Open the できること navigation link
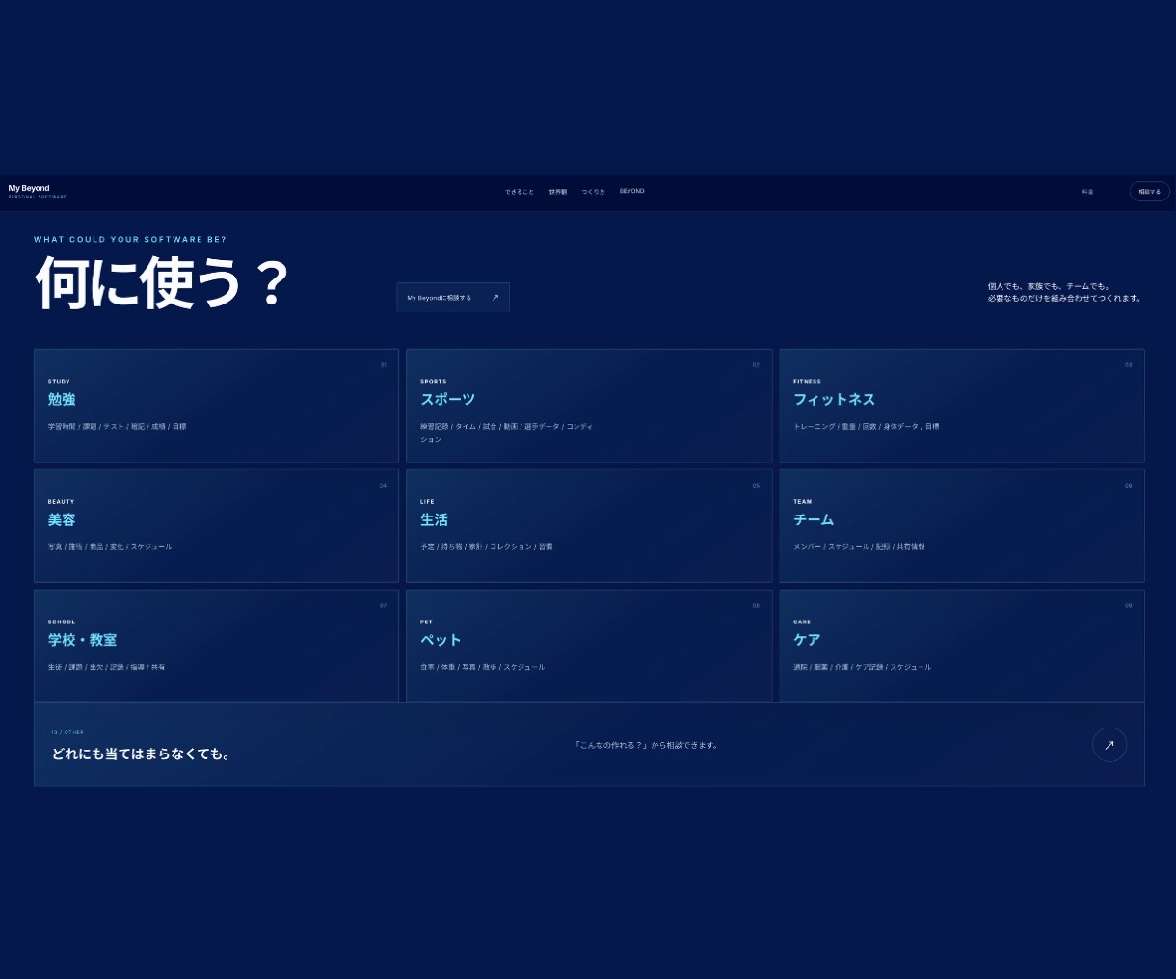 tap(519, 192)
